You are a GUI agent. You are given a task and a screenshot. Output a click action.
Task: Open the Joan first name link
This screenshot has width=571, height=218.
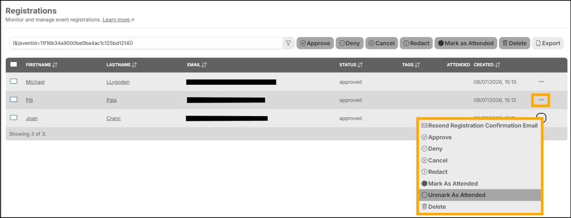pos(31,118)
